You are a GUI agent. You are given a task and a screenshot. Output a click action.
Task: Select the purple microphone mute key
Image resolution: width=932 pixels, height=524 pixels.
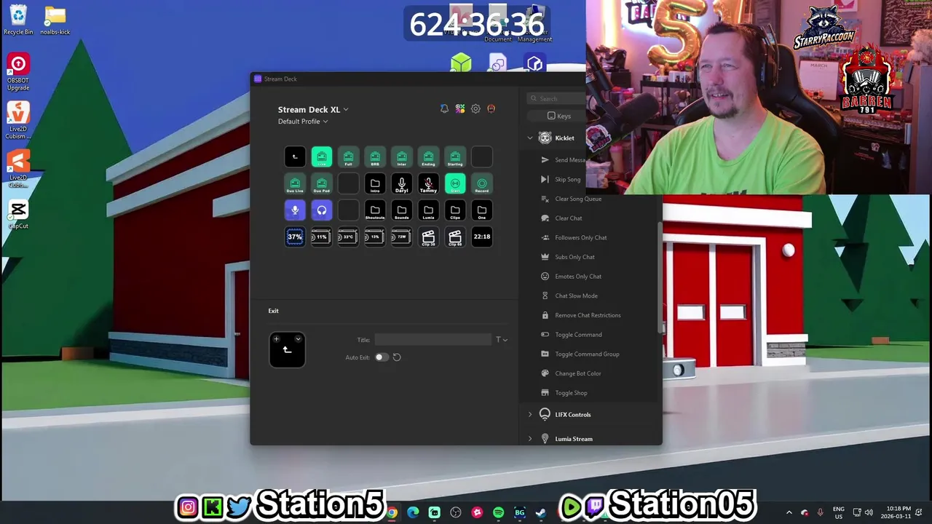tap(295, 210)
